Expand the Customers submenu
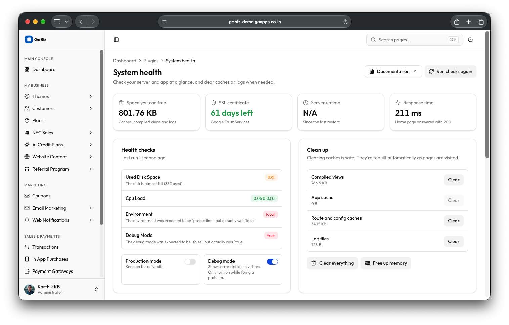The width and height of the screenshot is (509, 325). pos(91,108)
